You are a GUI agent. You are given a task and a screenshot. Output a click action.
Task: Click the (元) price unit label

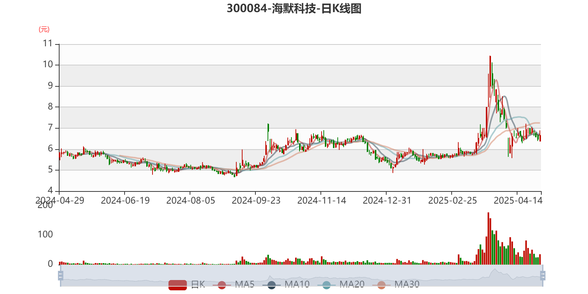click(x=44, y=29)
